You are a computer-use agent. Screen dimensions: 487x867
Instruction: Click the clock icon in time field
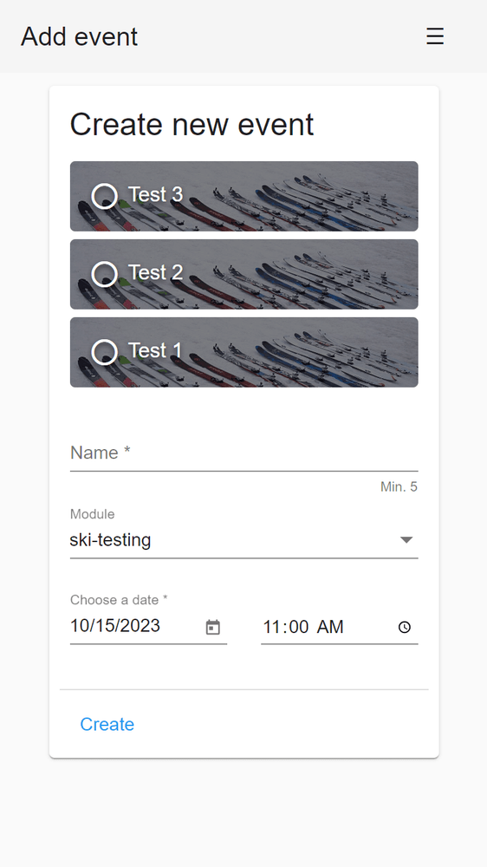(x=405, y=627)
